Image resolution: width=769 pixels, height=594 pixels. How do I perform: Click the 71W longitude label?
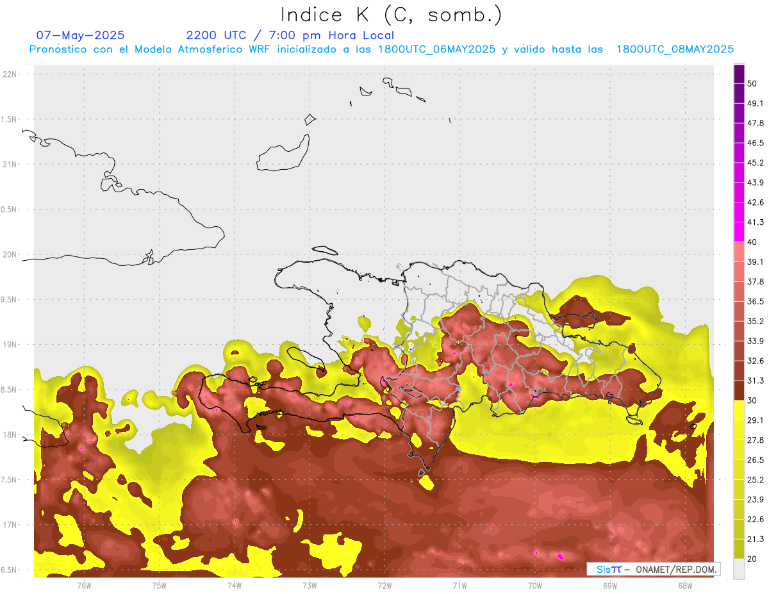(459, 585)
